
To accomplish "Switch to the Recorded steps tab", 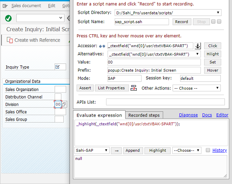I will pos(144,115).
